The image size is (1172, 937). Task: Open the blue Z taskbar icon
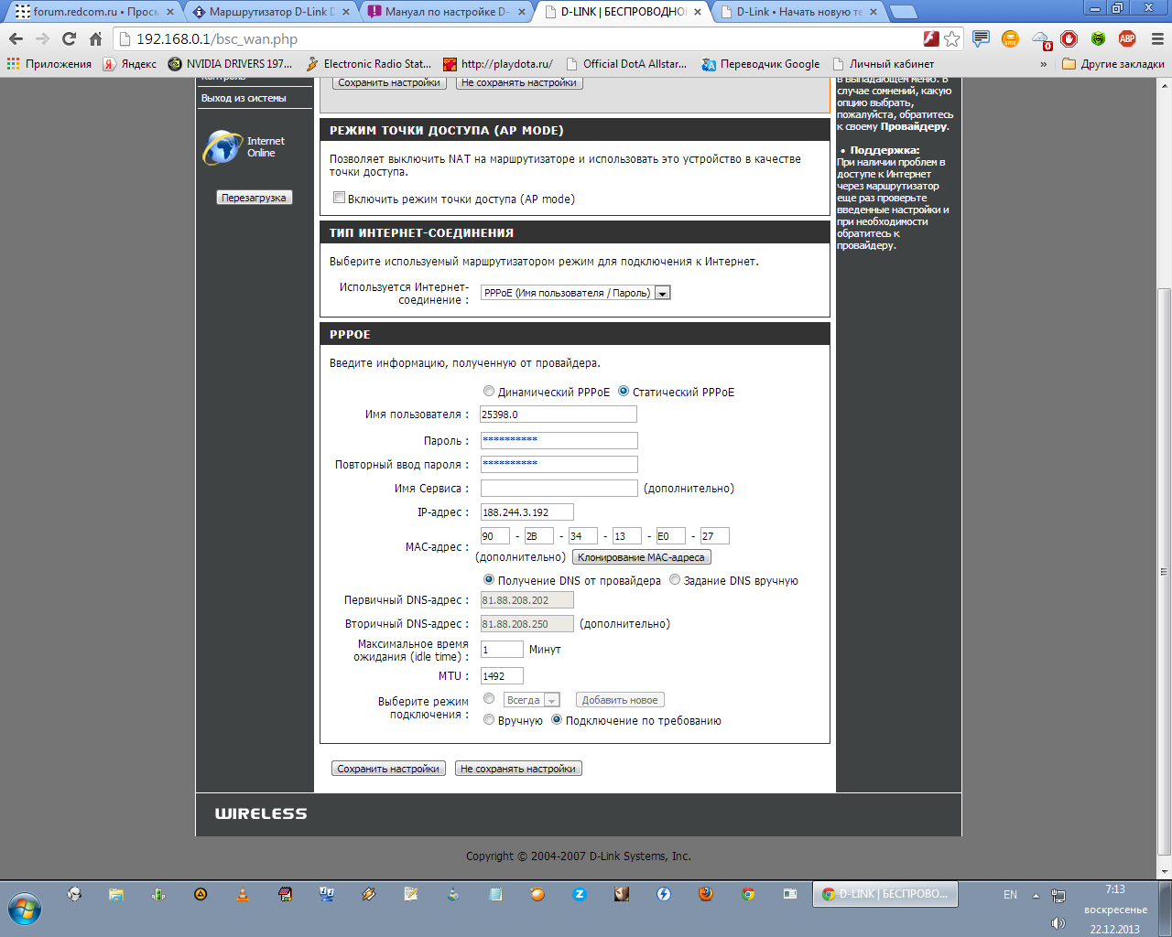(580, 894)
